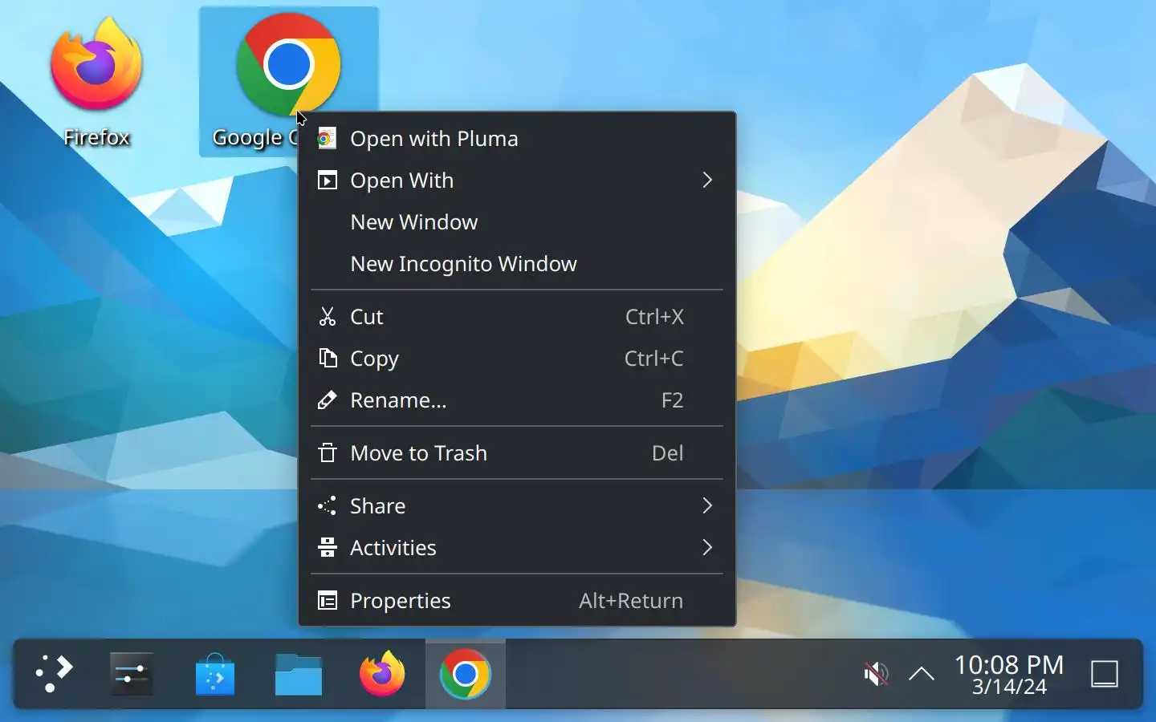
Task: Open the KDE application launcher
Action: pos(55,674)
